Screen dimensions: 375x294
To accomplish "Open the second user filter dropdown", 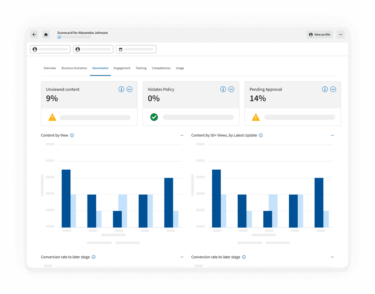I will pyautogui.click(x=93, y=49).
